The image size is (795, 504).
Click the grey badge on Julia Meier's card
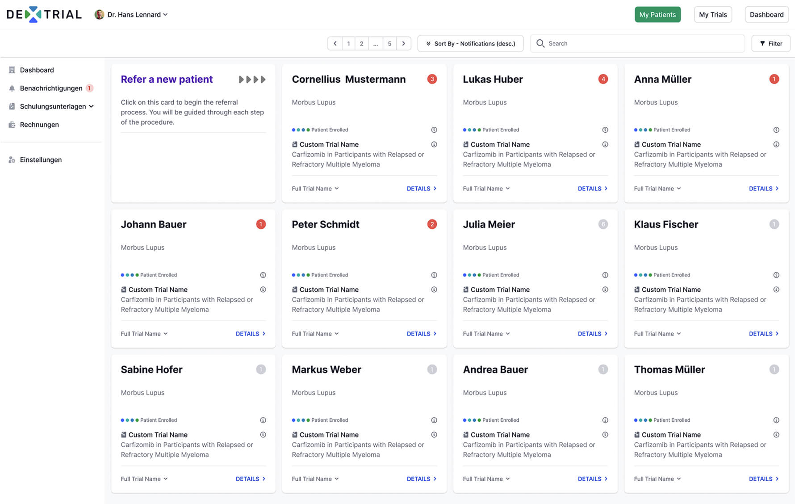pyautogui.click(x=603, y=224)
